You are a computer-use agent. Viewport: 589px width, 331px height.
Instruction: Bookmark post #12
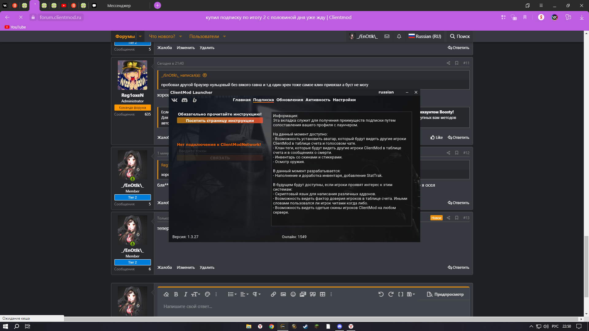point(456,153)
